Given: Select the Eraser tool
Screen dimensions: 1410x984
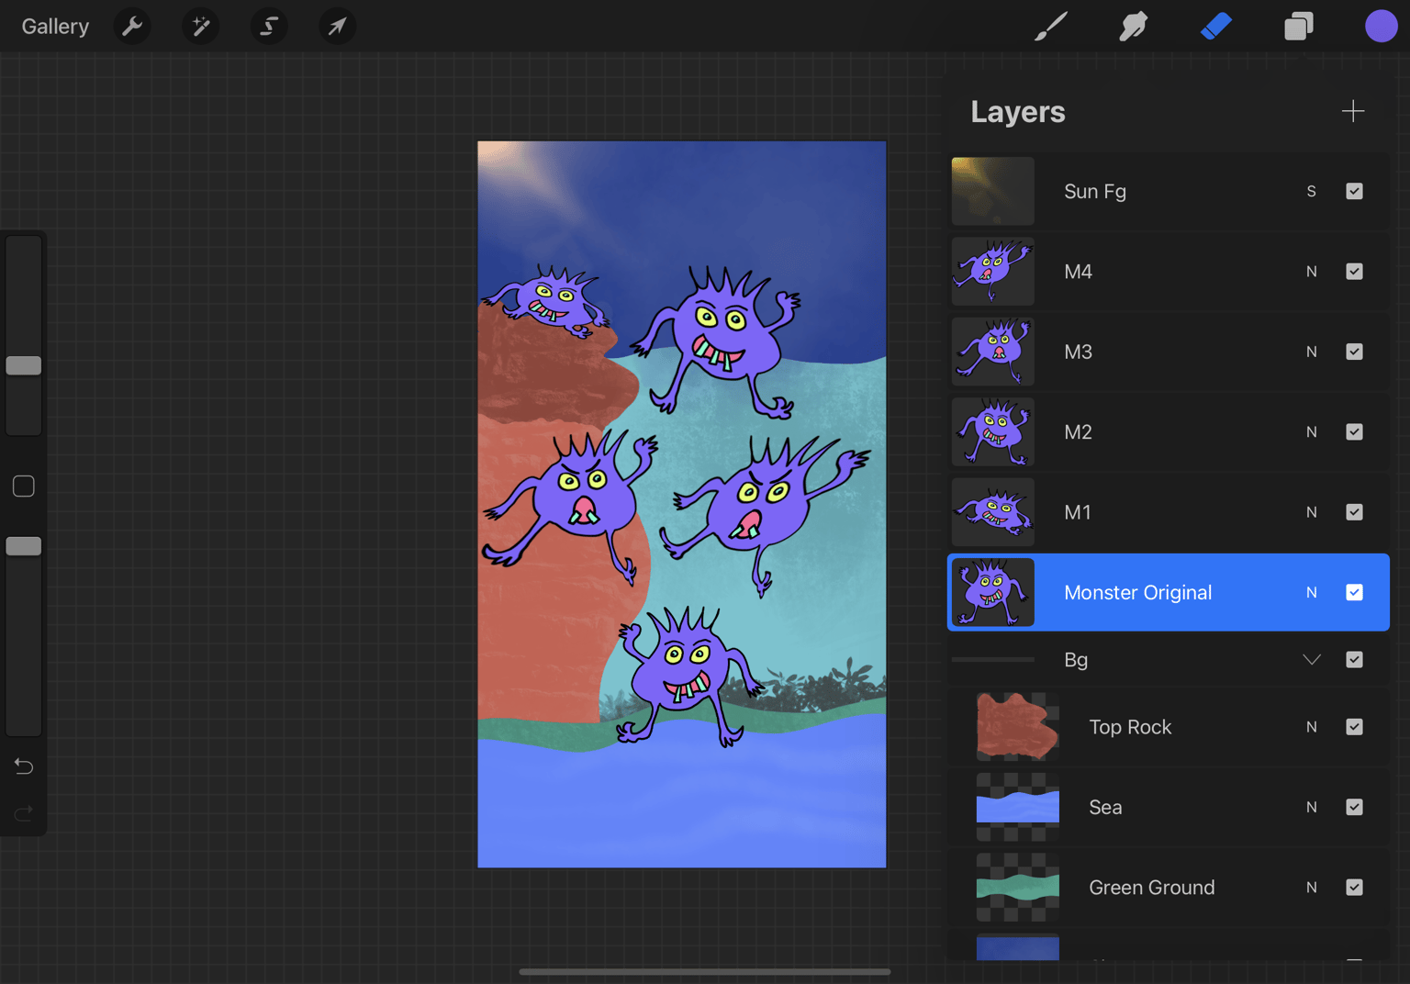Looking at the screenshot, I should coord(1216,27).
